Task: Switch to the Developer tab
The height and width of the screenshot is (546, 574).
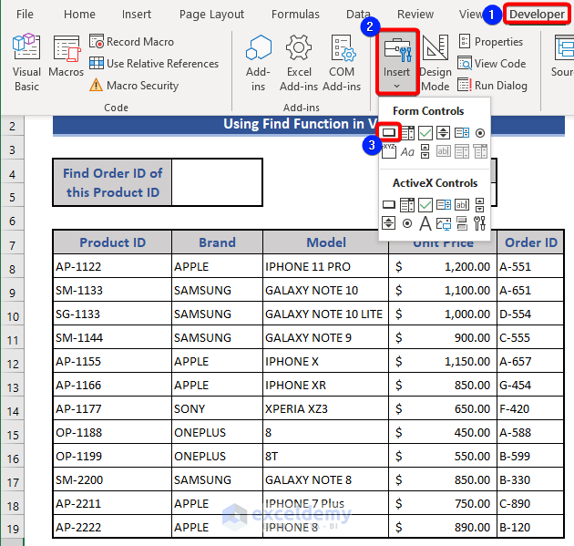Action: click(x=537, y=14)
